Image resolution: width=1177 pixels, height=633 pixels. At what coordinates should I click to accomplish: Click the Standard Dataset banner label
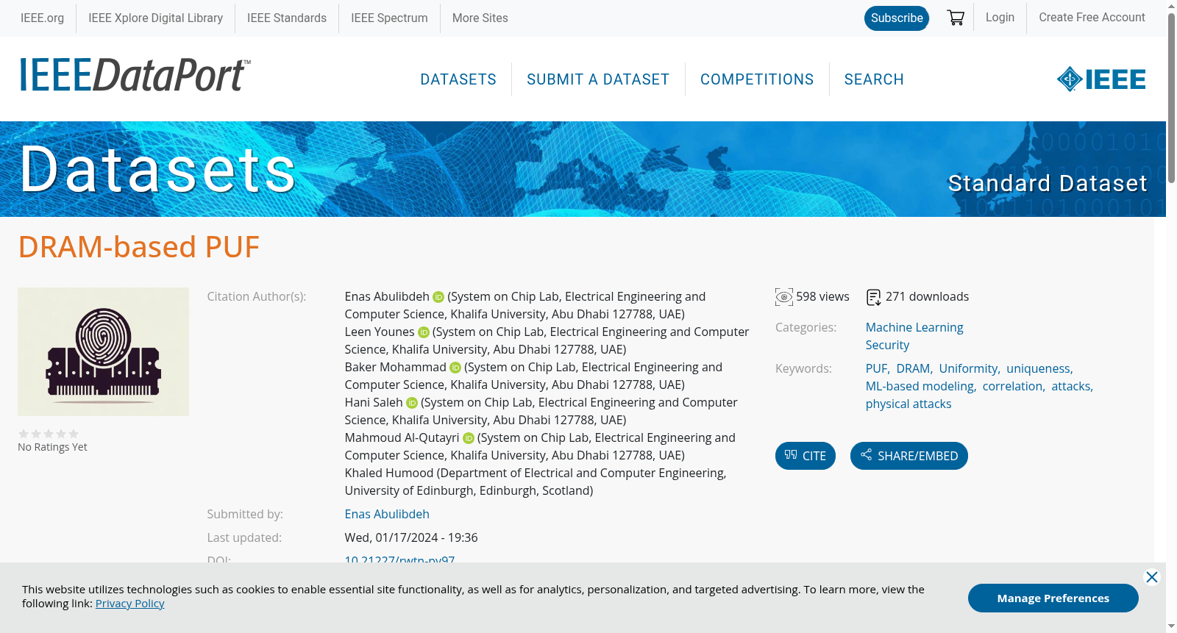point(1048,183)
